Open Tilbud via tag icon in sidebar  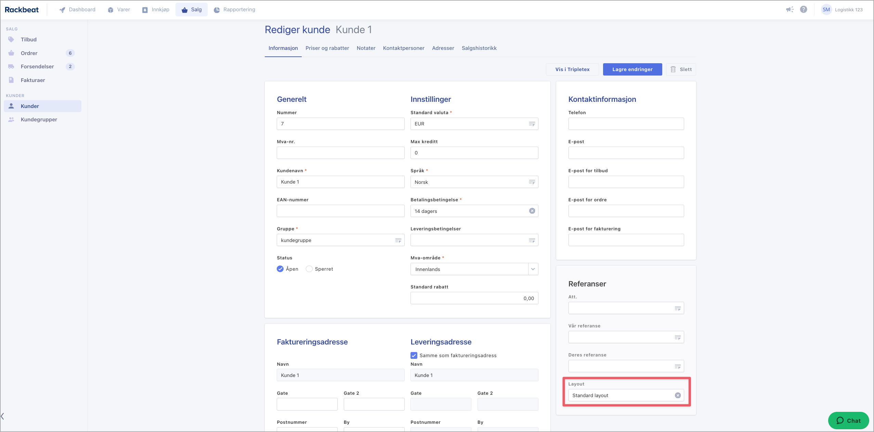11,40
